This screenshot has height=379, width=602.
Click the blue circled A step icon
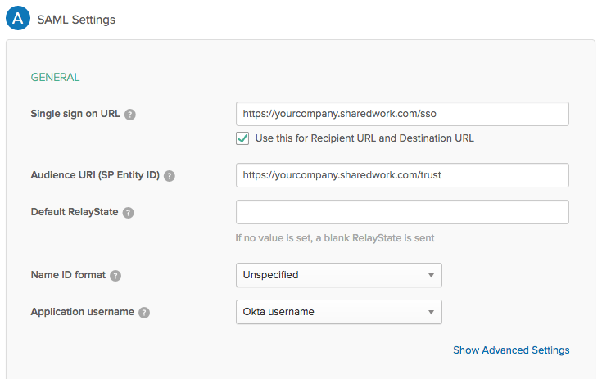tap(17, 19)
